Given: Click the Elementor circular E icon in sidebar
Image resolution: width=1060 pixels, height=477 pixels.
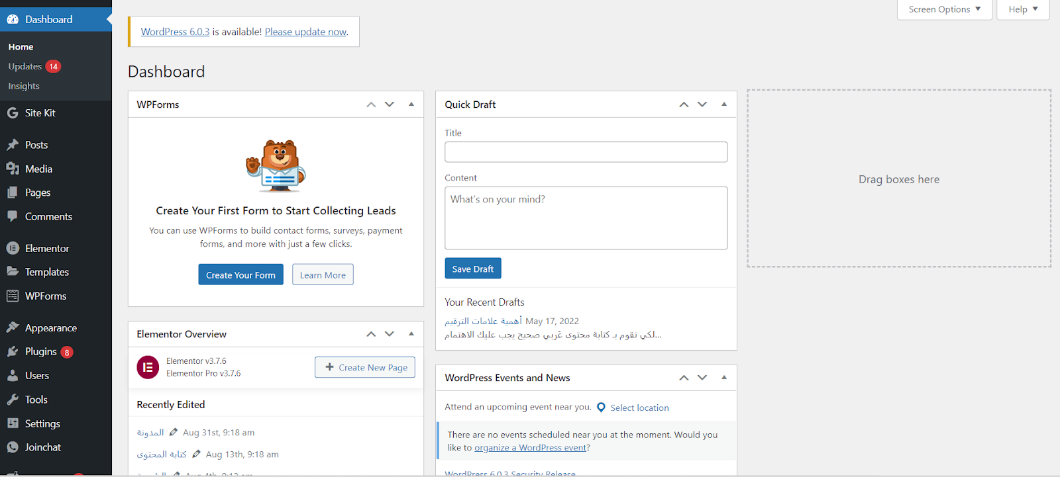Looking at the screenshot, I should click(13, 248).
